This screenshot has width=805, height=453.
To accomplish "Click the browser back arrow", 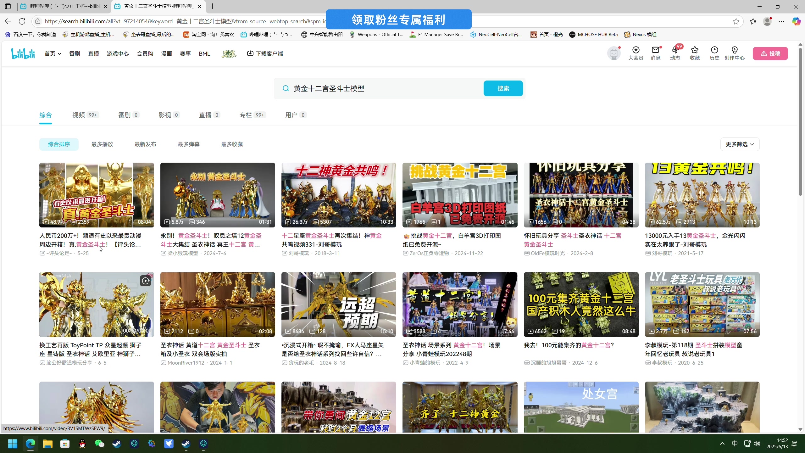I will pyautogui.click(x=8, y=21).
